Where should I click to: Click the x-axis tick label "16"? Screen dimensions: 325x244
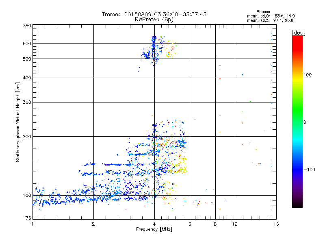[276, 224]
